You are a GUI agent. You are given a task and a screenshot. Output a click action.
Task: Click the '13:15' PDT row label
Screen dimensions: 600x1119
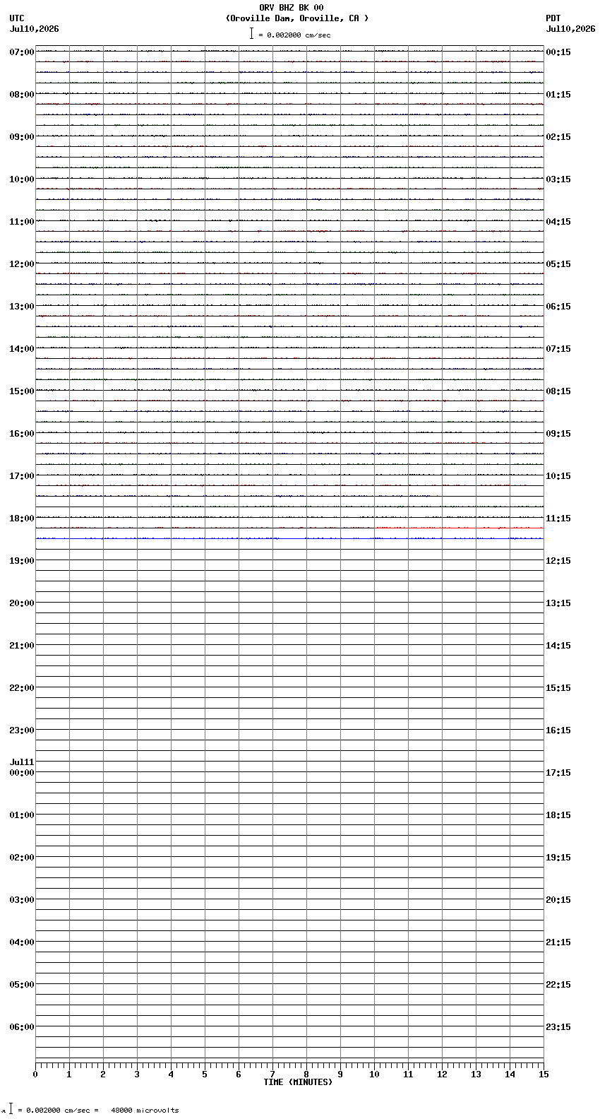[558, 603]
